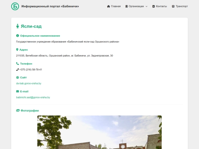The height and width of the screenshot is (149, 199).
Task: Click the building icon beside Организации
Action: point(126,6)
